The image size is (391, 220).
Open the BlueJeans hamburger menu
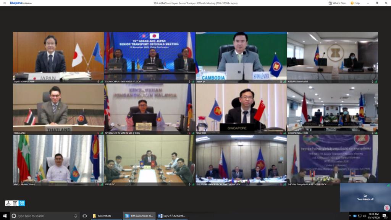point(5,3)
